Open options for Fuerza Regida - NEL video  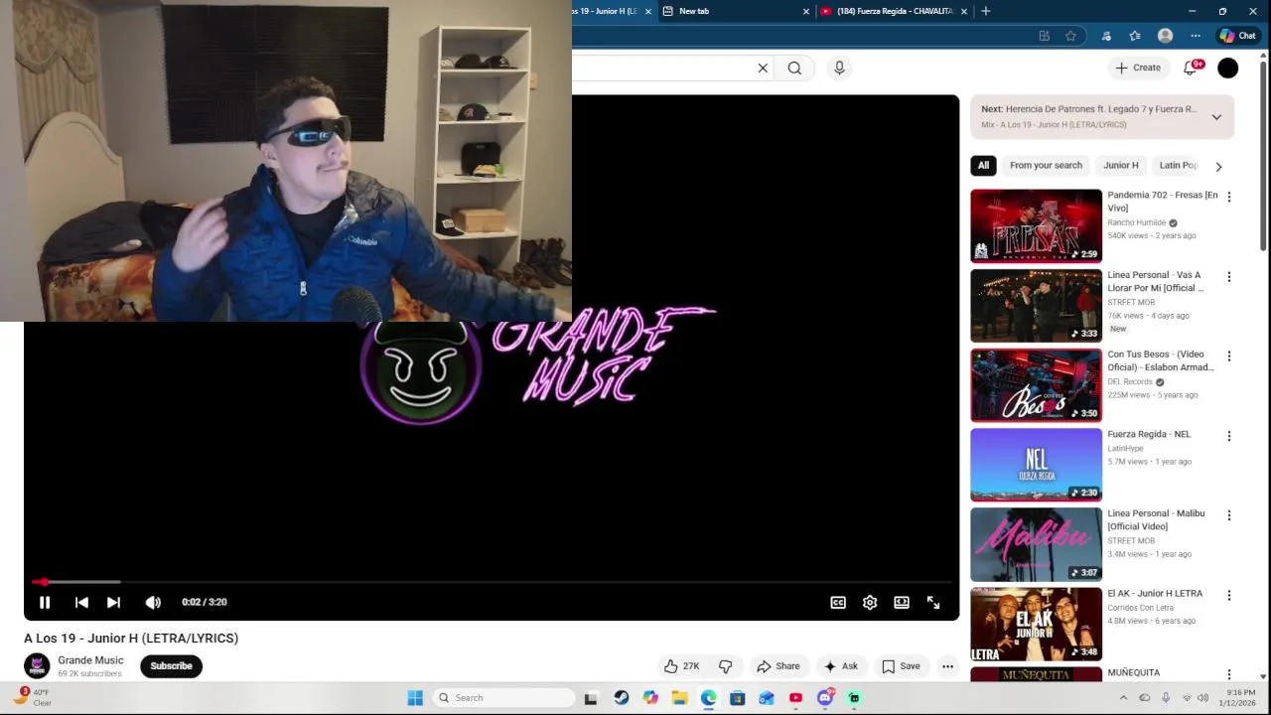1229,435
